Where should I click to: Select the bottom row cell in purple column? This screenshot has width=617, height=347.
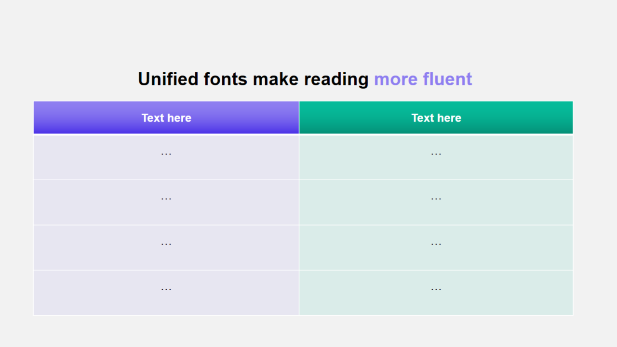166,293
